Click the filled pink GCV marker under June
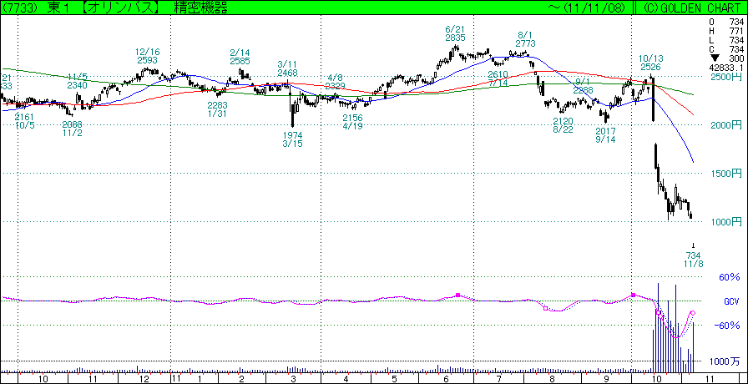The image size is (748, 384). coord(458,296)
